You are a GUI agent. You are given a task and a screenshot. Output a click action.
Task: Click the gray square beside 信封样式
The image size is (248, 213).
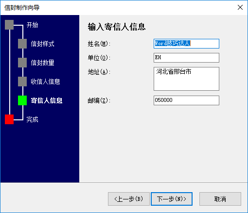22,44
